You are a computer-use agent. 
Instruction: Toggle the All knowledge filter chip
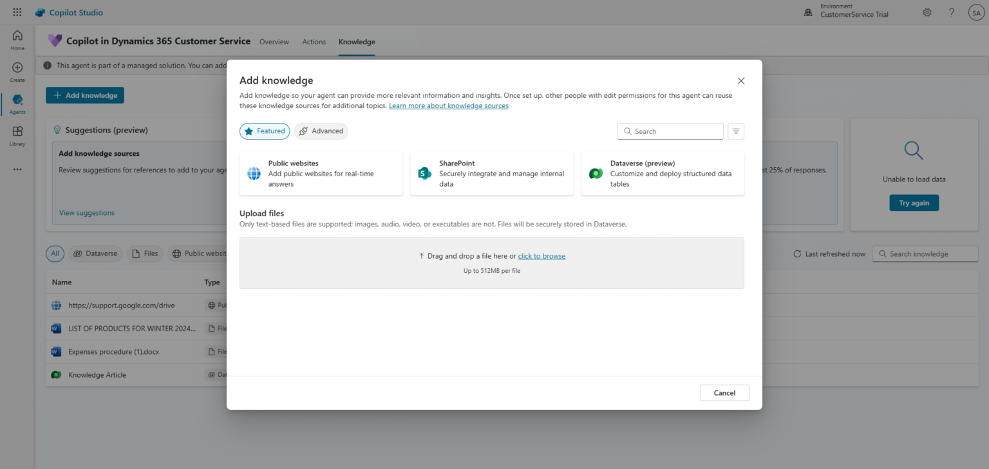[55, 253]
